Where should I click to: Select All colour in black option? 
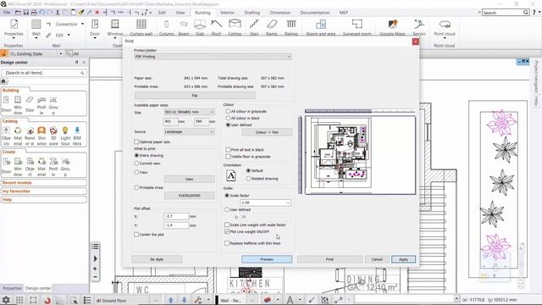click(228, 118)
